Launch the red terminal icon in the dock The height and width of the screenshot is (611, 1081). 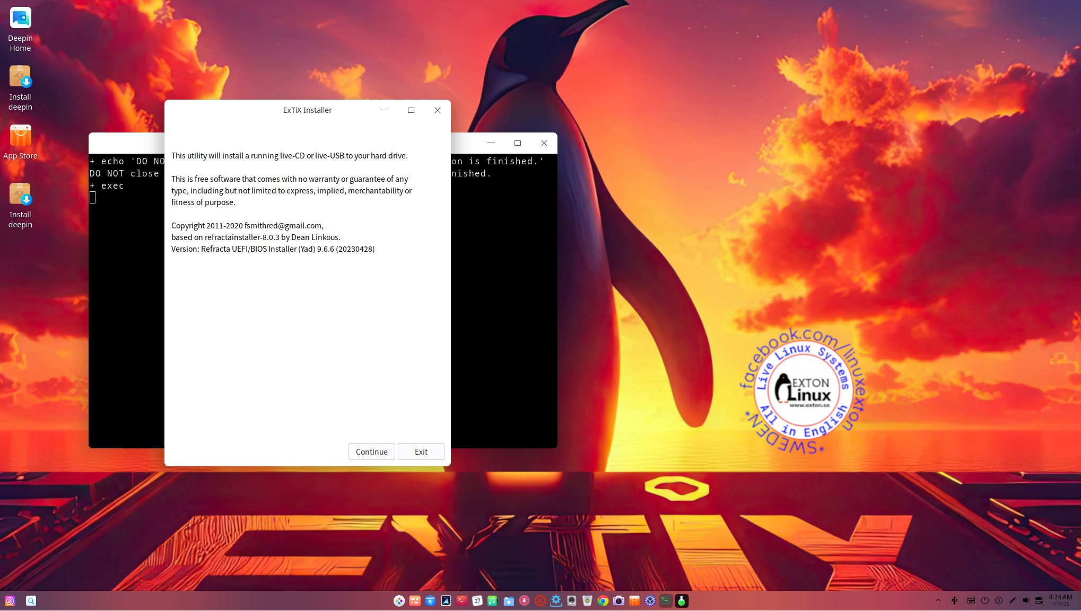pyautogui.click(x=461, y=601)
